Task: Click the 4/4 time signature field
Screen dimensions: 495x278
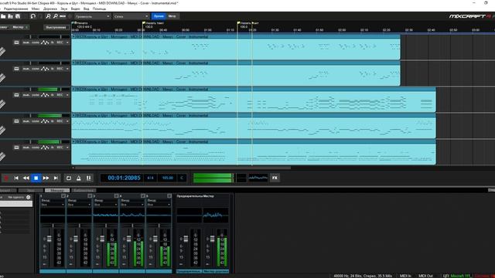Action: tap(150, 178)
